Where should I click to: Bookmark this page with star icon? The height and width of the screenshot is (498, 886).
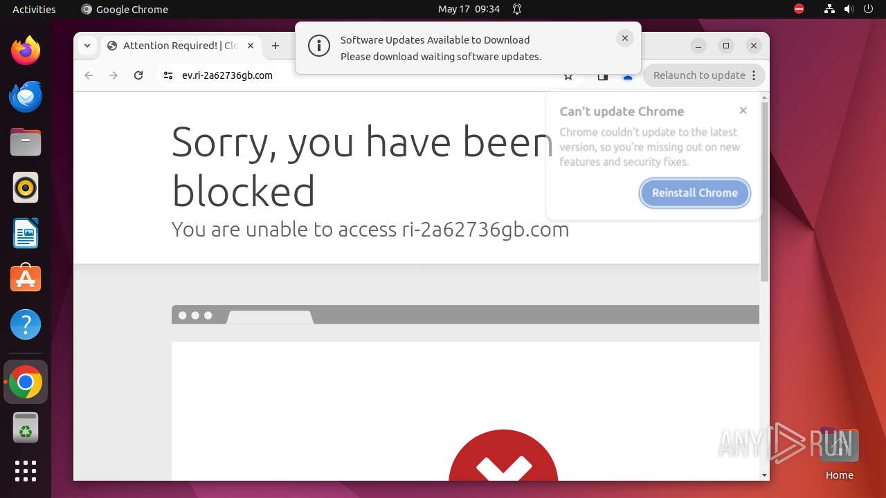pyautogui.click(x=568, y=76)
